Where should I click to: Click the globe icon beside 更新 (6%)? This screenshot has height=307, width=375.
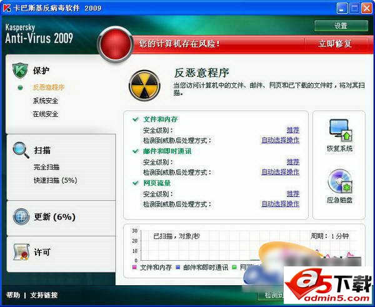pos(21,217)
